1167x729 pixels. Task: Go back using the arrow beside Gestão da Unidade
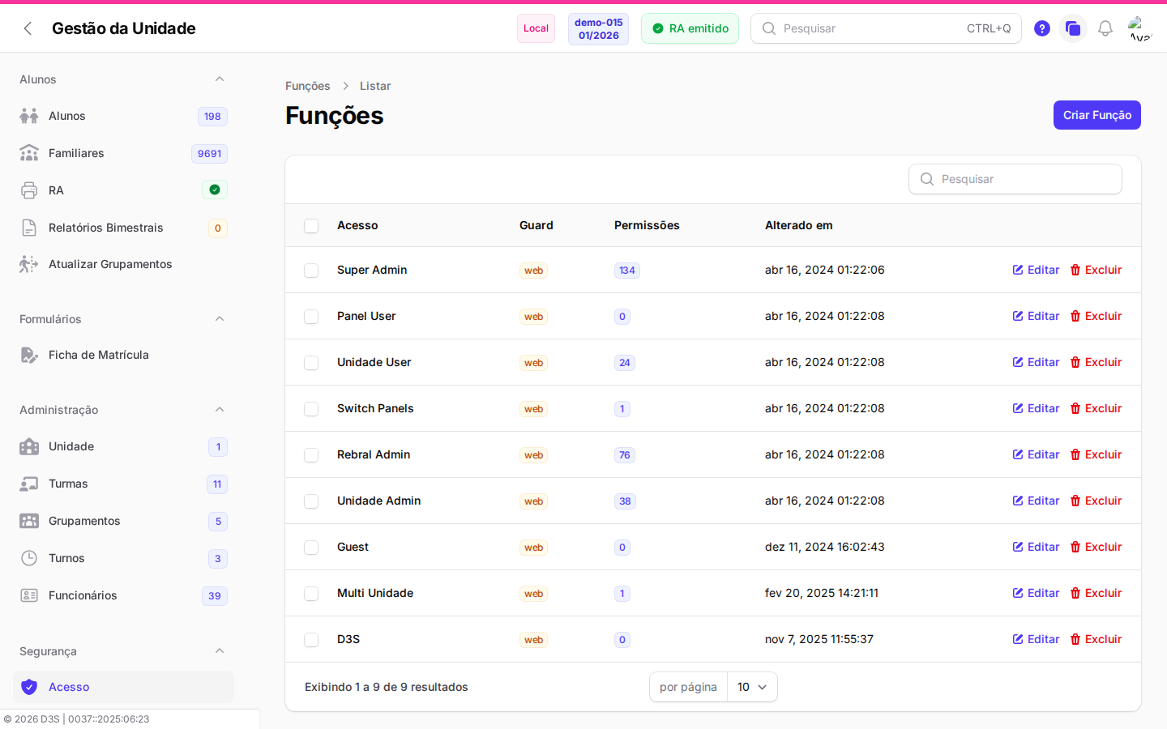(28, 28)
